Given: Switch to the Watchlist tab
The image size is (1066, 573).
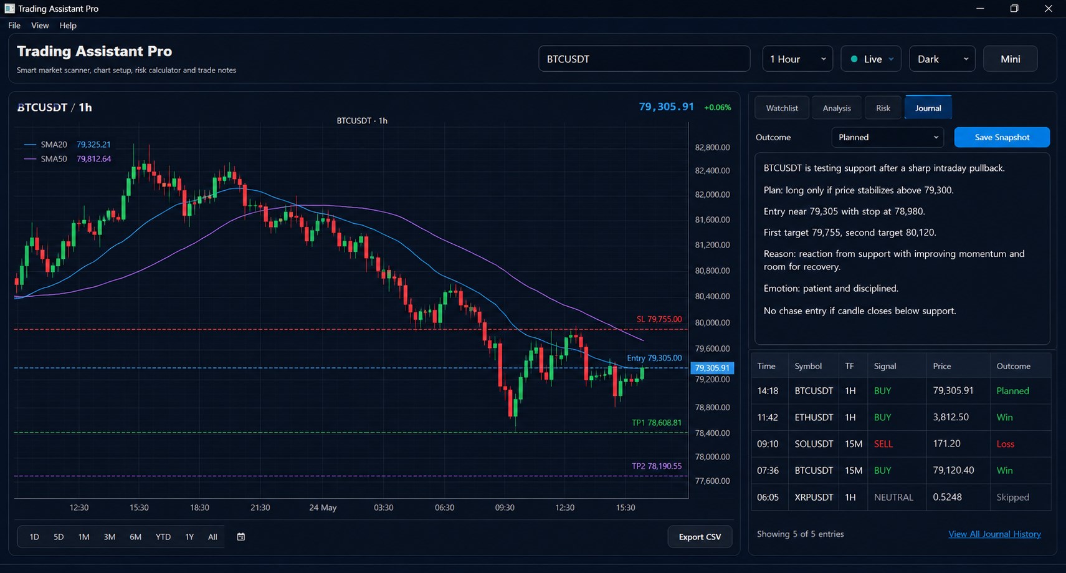Looking at the screenshot, I should (x=782, y=108).
